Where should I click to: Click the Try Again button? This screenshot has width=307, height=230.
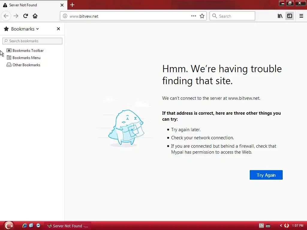(266, 175)
